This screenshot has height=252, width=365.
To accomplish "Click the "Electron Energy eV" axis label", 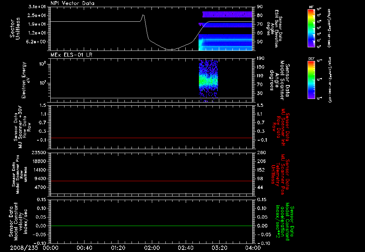I will tap(26, 80).
